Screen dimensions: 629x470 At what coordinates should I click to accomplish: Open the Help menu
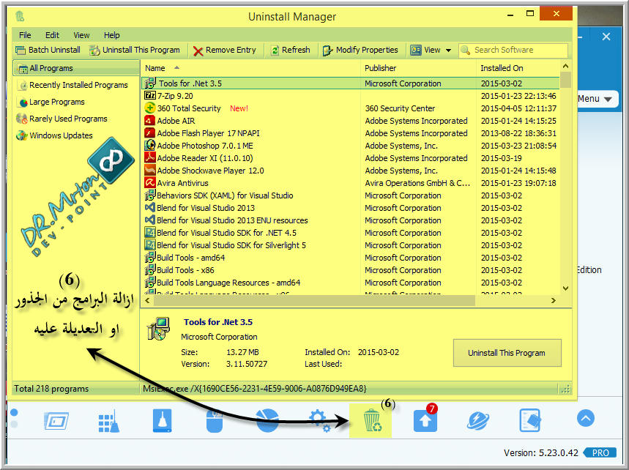pos(111,35)
